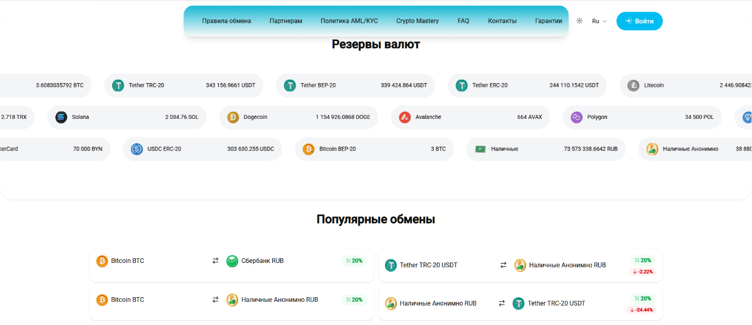
Task: Click the Bitcoin BEP-20 reserve pill
Action: 374,149
